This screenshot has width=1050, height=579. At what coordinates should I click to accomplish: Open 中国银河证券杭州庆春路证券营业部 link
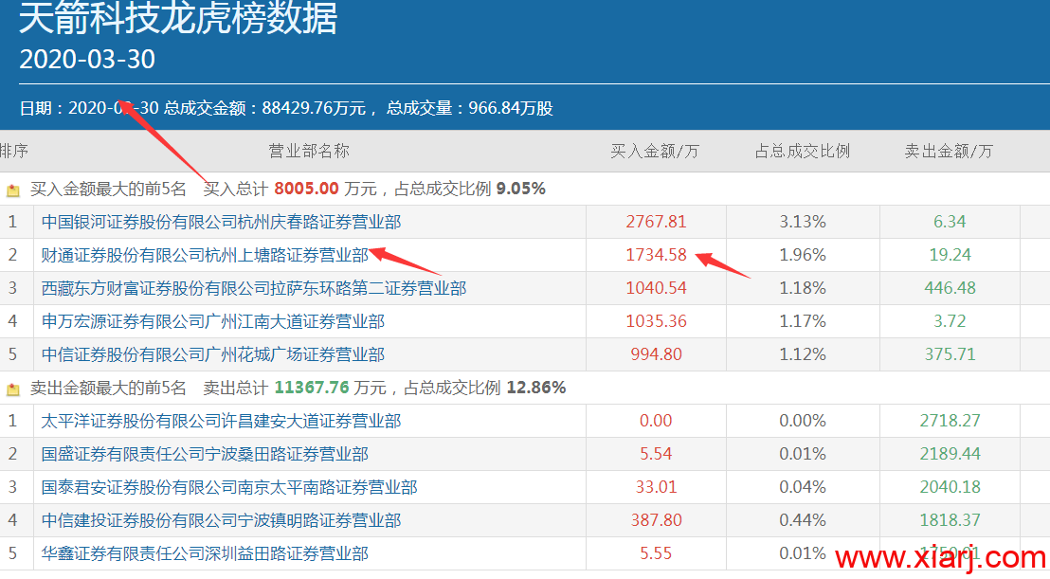[x=221, y=222]
